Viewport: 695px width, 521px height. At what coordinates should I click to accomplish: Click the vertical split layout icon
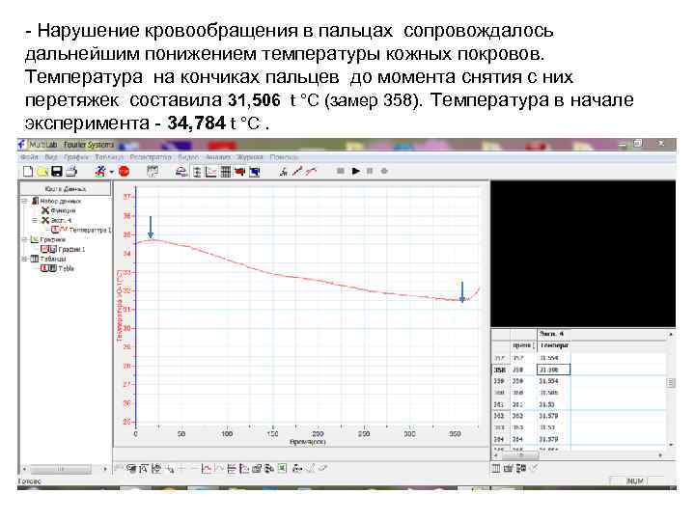click(x=197, y=172)
